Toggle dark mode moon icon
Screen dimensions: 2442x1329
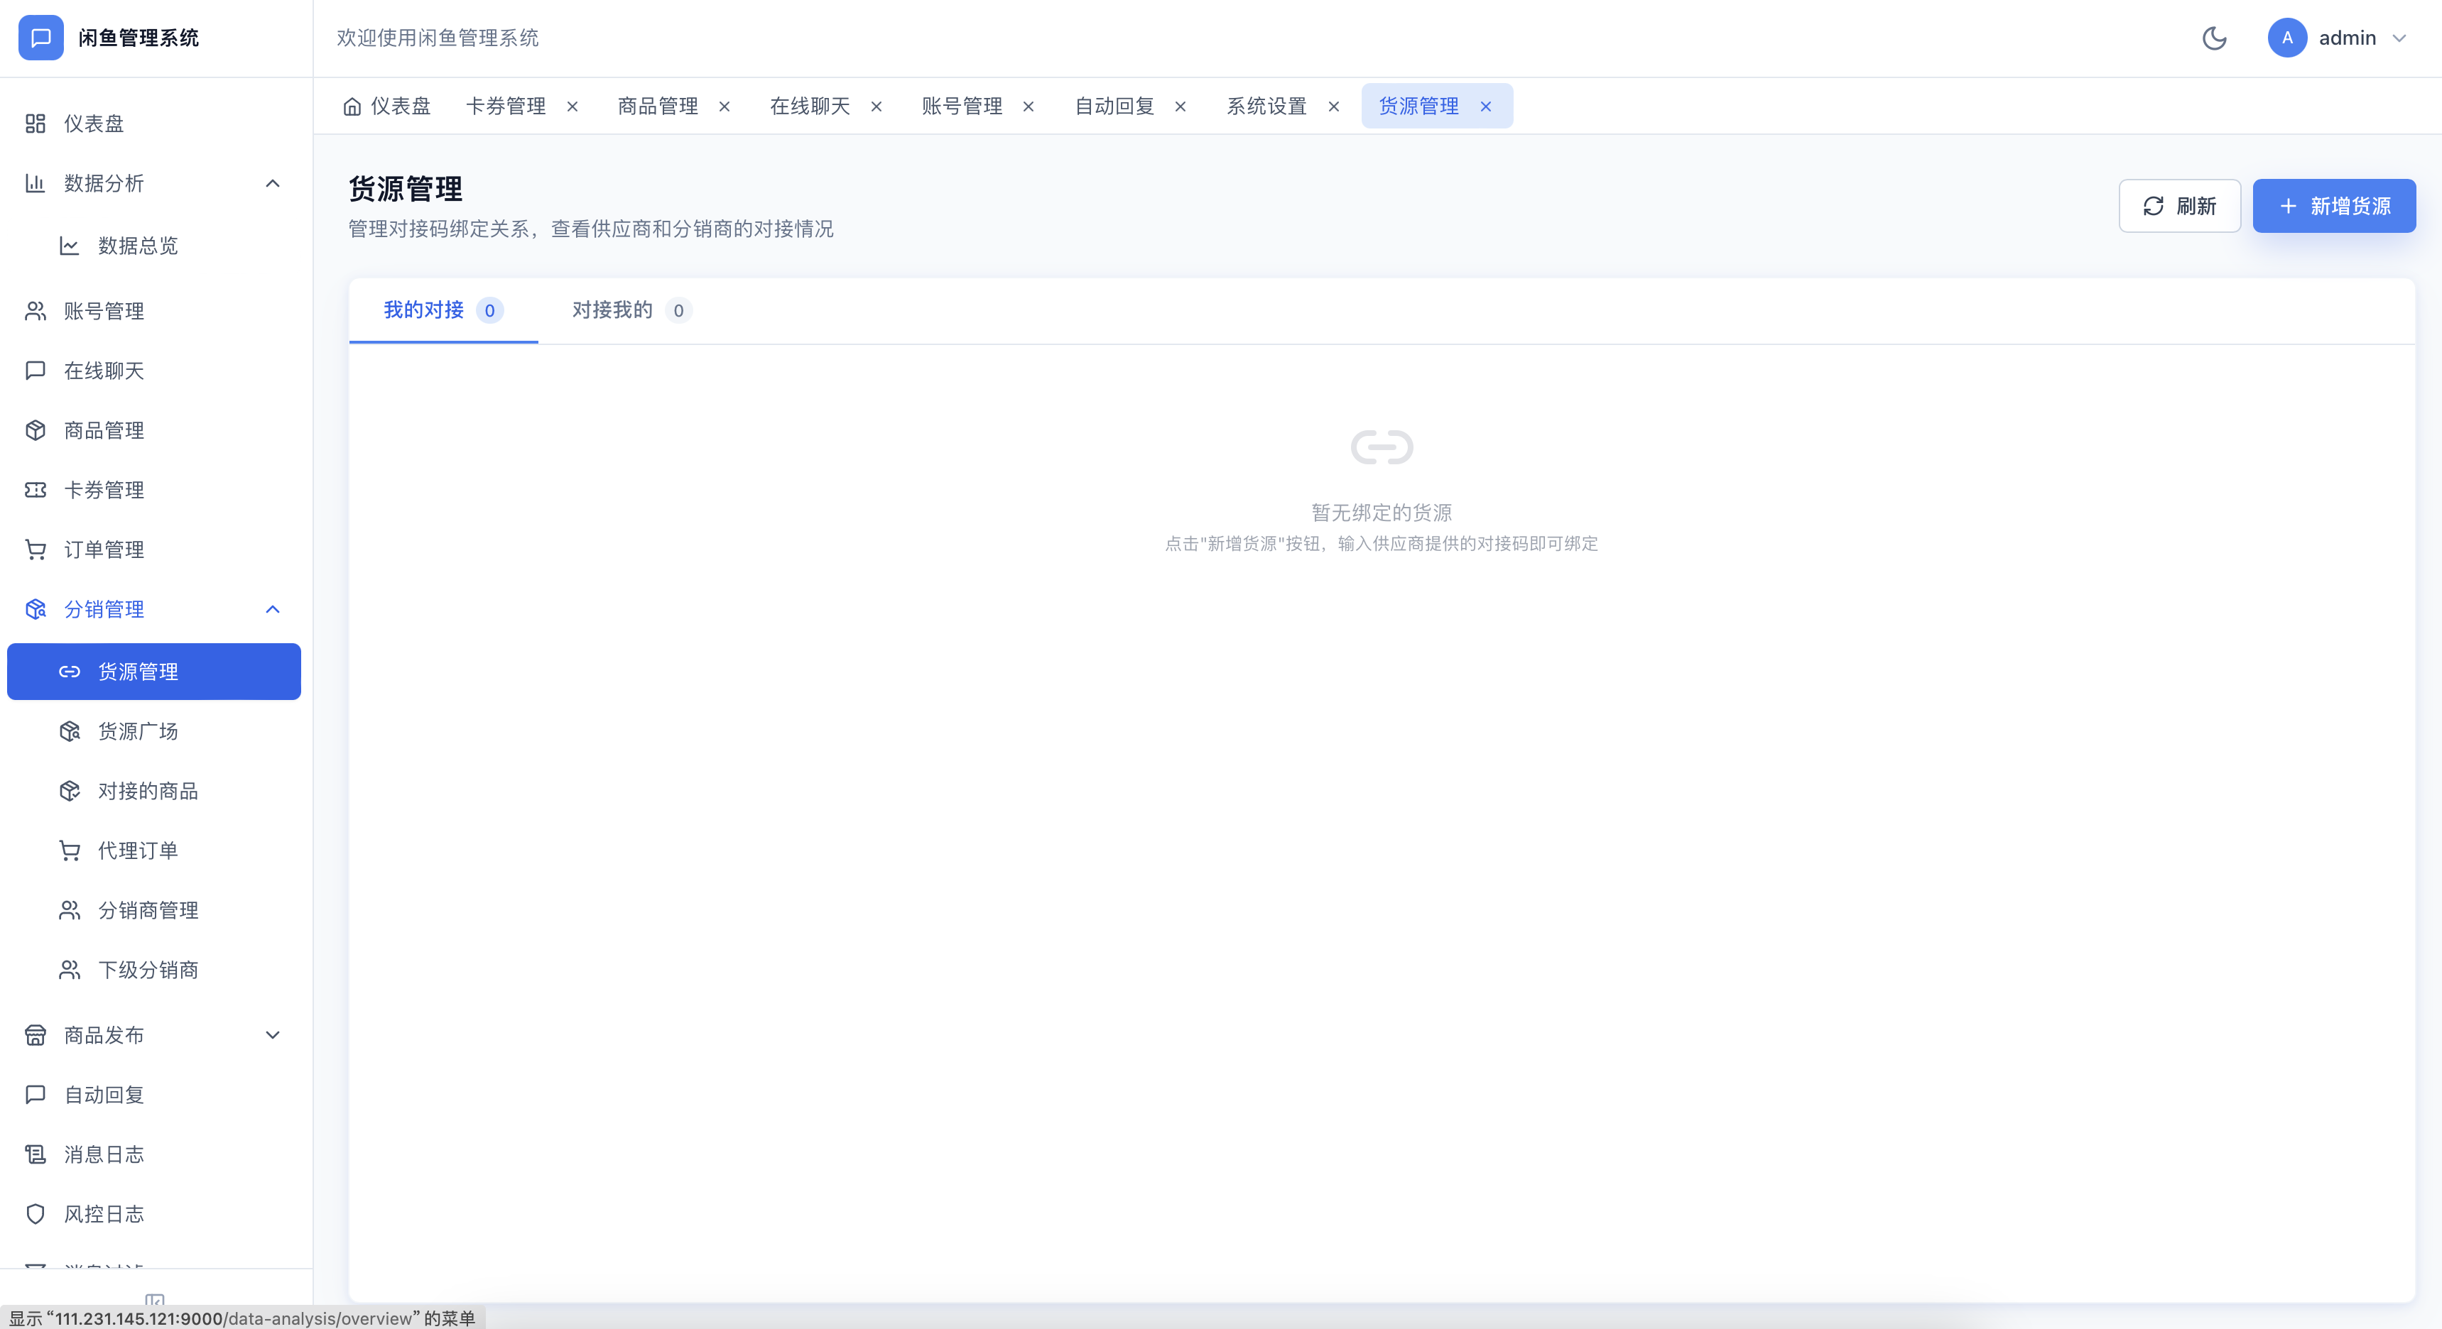click(2215, 38)
